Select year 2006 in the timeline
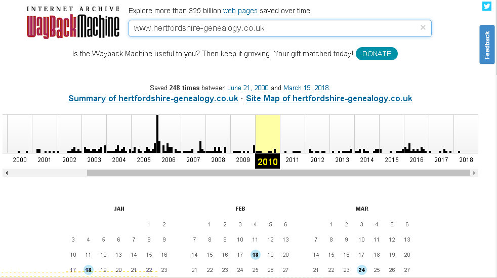The image size is (497, 278). coord(169,160)
